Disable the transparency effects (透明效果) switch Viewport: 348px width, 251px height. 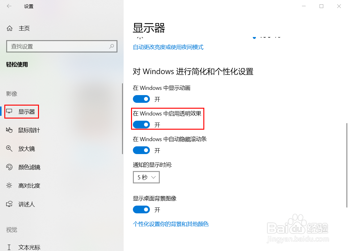point(141,125)
